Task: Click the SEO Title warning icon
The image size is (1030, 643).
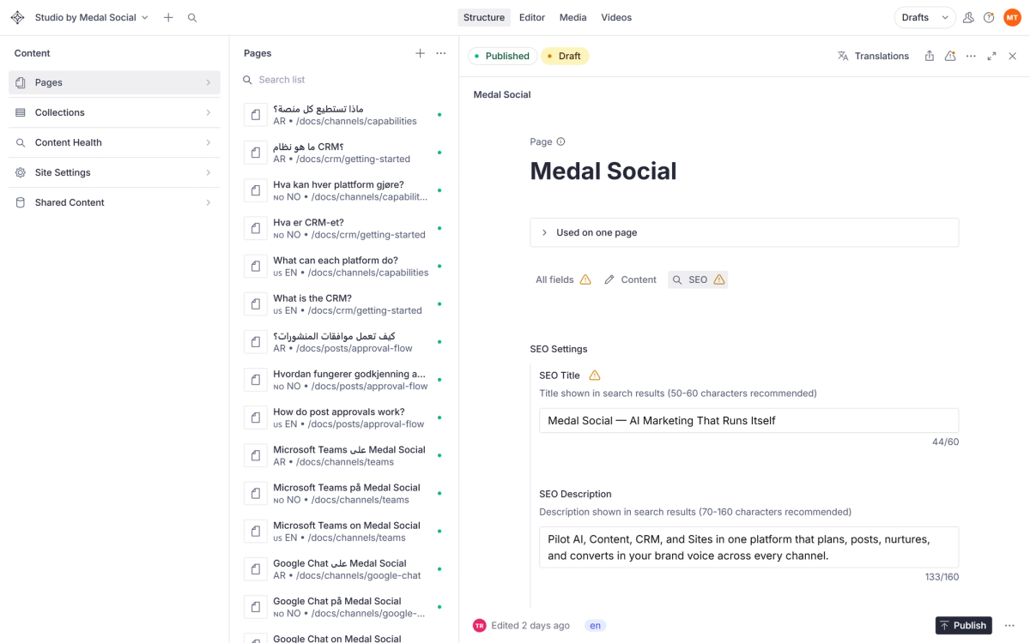Action: pyautogui.click(x=595, y=376)
